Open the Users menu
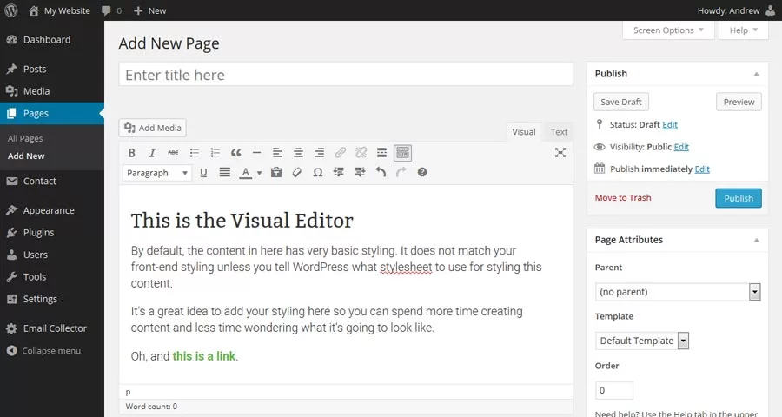 coord(52,255)
